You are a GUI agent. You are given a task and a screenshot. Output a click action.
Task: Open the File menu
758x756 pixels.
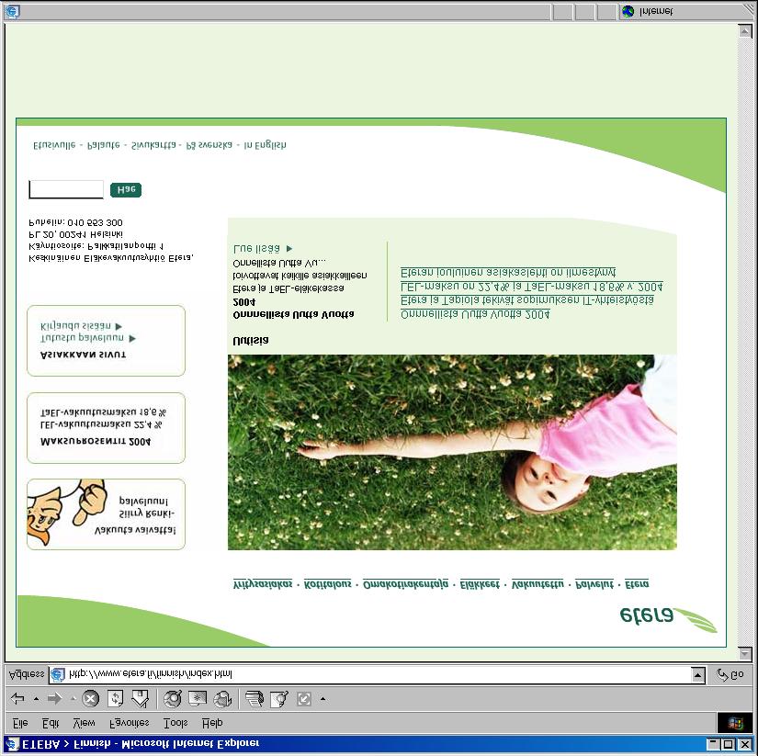(x=20, y=723)
